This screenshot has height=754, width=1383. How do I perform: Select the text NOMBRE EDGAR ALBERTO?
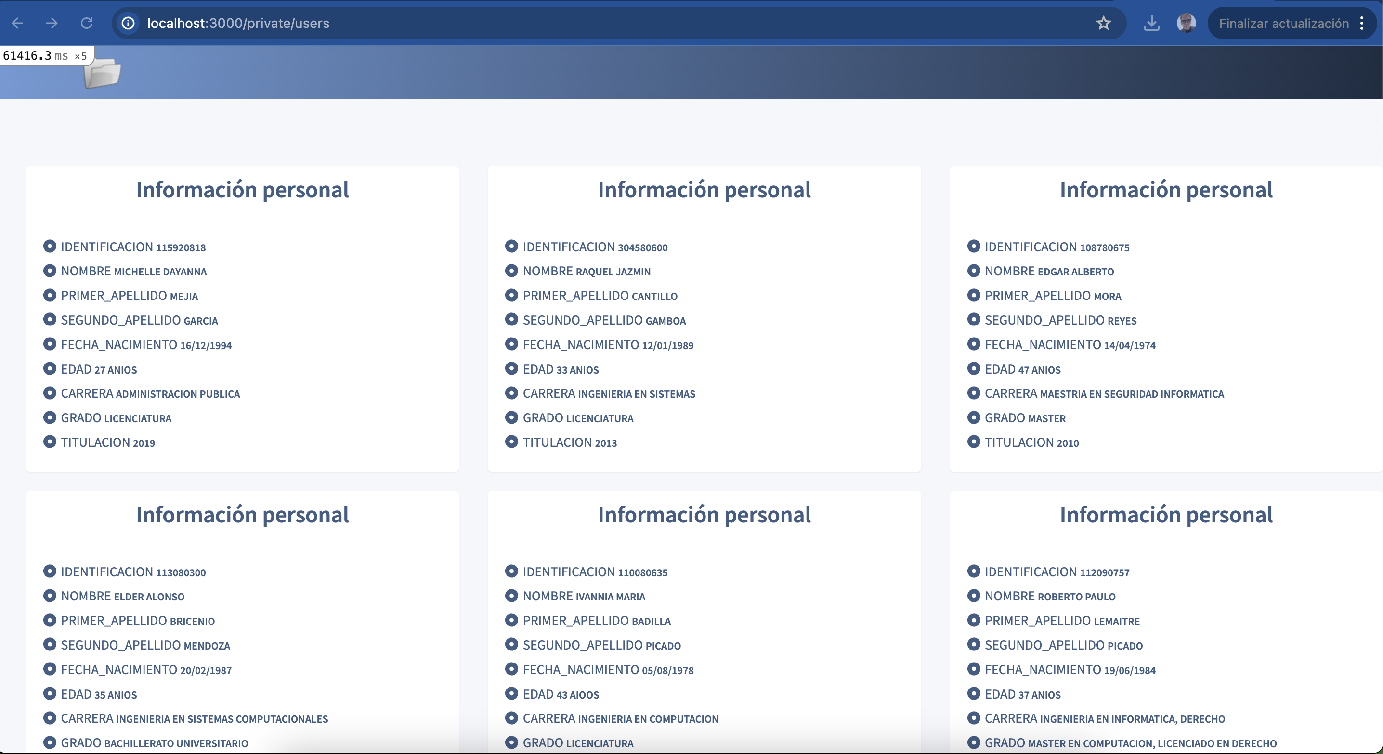point(1050,272)
